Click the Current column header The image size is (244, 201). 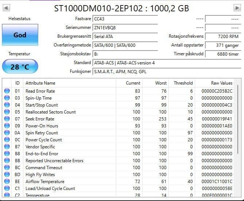pos(129,83)
